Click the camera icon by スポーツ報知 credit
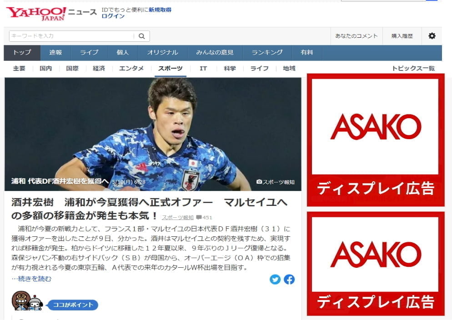This screenshot has width=452, height=320. click(x=259, y=182)
